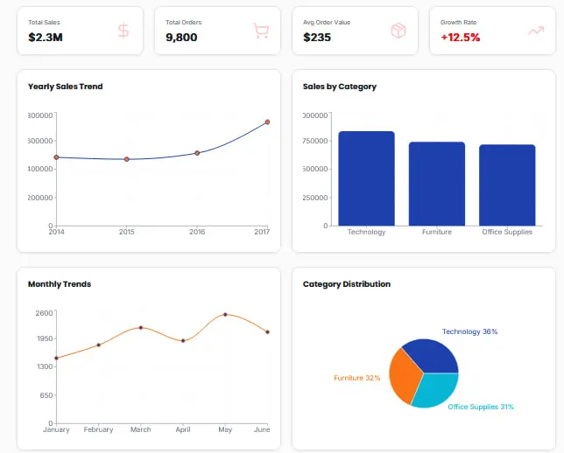564x453 pixels.
Task: Click the 2014 data point on yearly trend
Action: point(56,157)
